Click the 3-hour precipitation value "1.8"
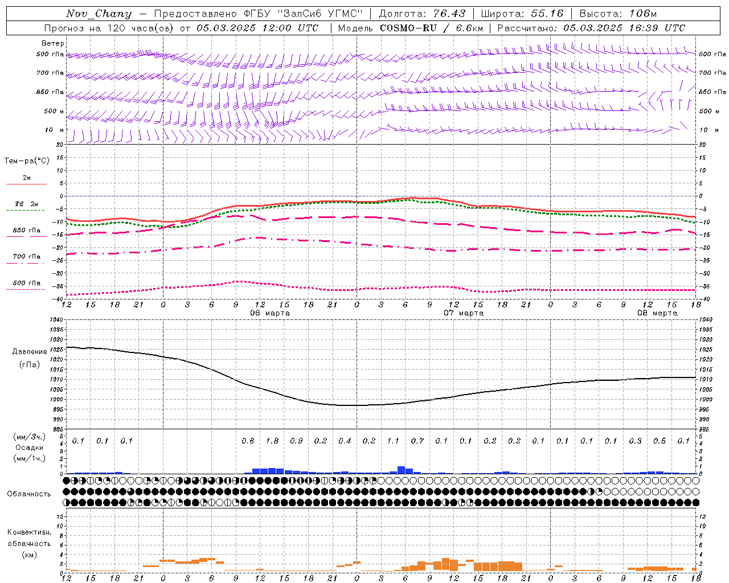 click(x=272, y=441)
